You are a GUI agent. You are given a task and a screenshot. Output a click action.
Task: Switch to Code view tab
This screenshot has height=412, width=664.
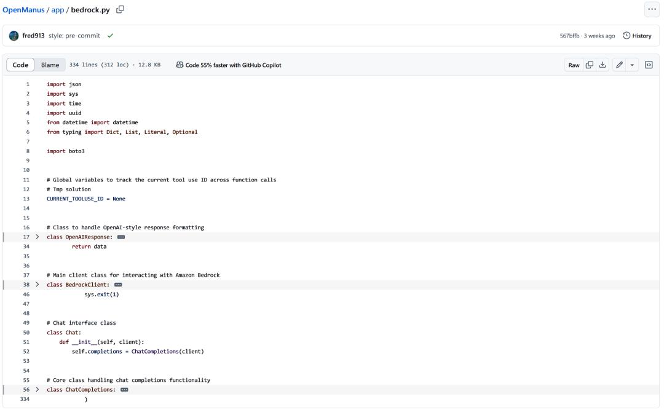[20, 65]
